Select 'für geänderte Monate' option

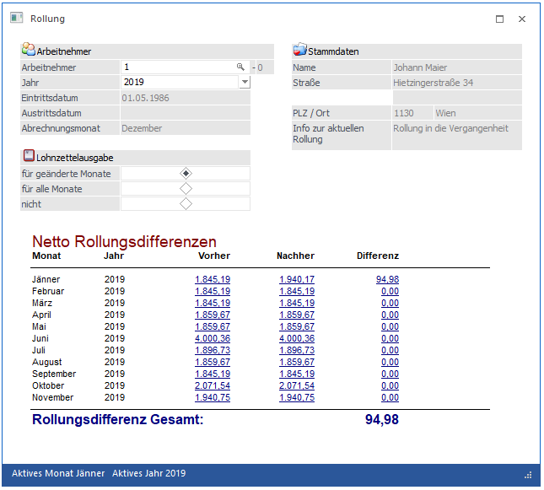186,173
